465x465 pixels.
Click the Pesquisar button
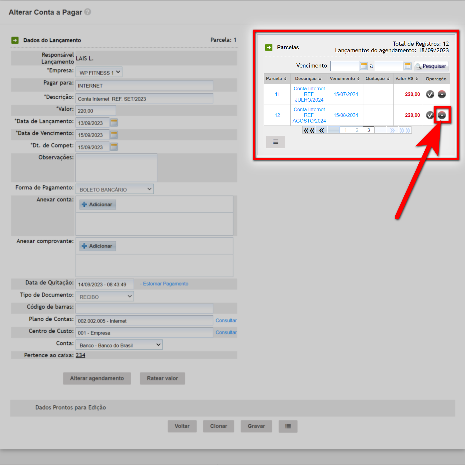coord(431,66)
